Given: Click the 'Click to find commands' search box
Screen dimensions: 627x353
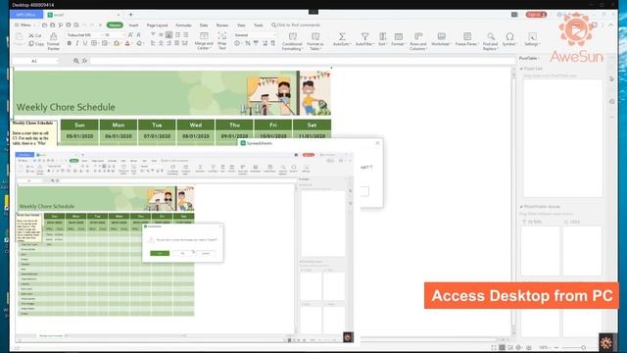Looking at the screenshot, I should (296, 25).
